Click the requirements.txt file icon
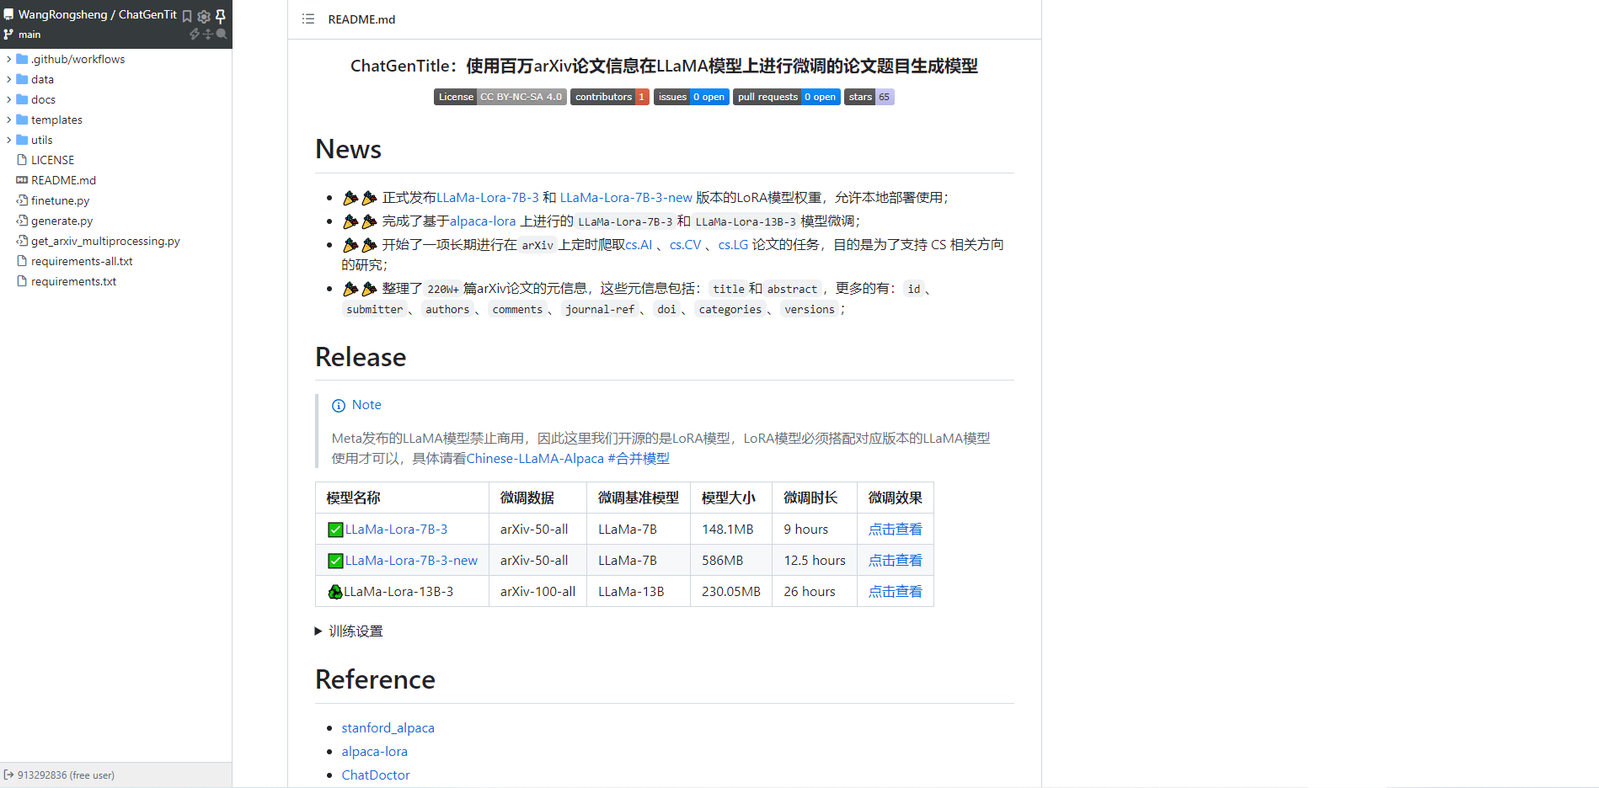The image size is (1599, 788). pyautogui.click(x=22, y=280)
